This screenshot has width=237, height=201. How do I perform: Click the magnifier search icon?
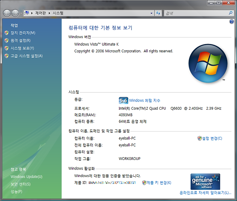pos(230,13)
